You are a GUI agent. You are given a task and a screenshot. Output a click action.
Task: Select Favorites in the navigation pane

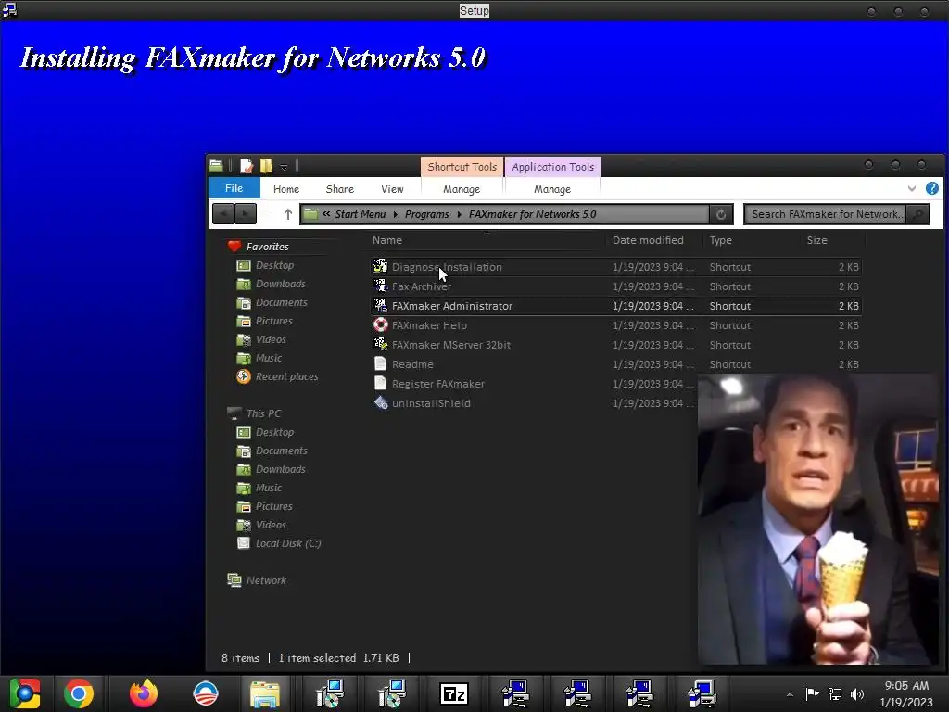267,247
